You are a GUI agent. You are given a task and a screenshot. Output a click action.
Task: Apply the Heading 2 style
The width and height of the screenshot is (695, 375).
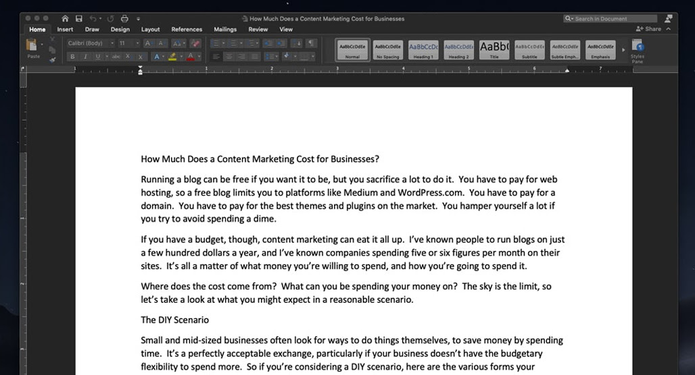click(459, 49)
